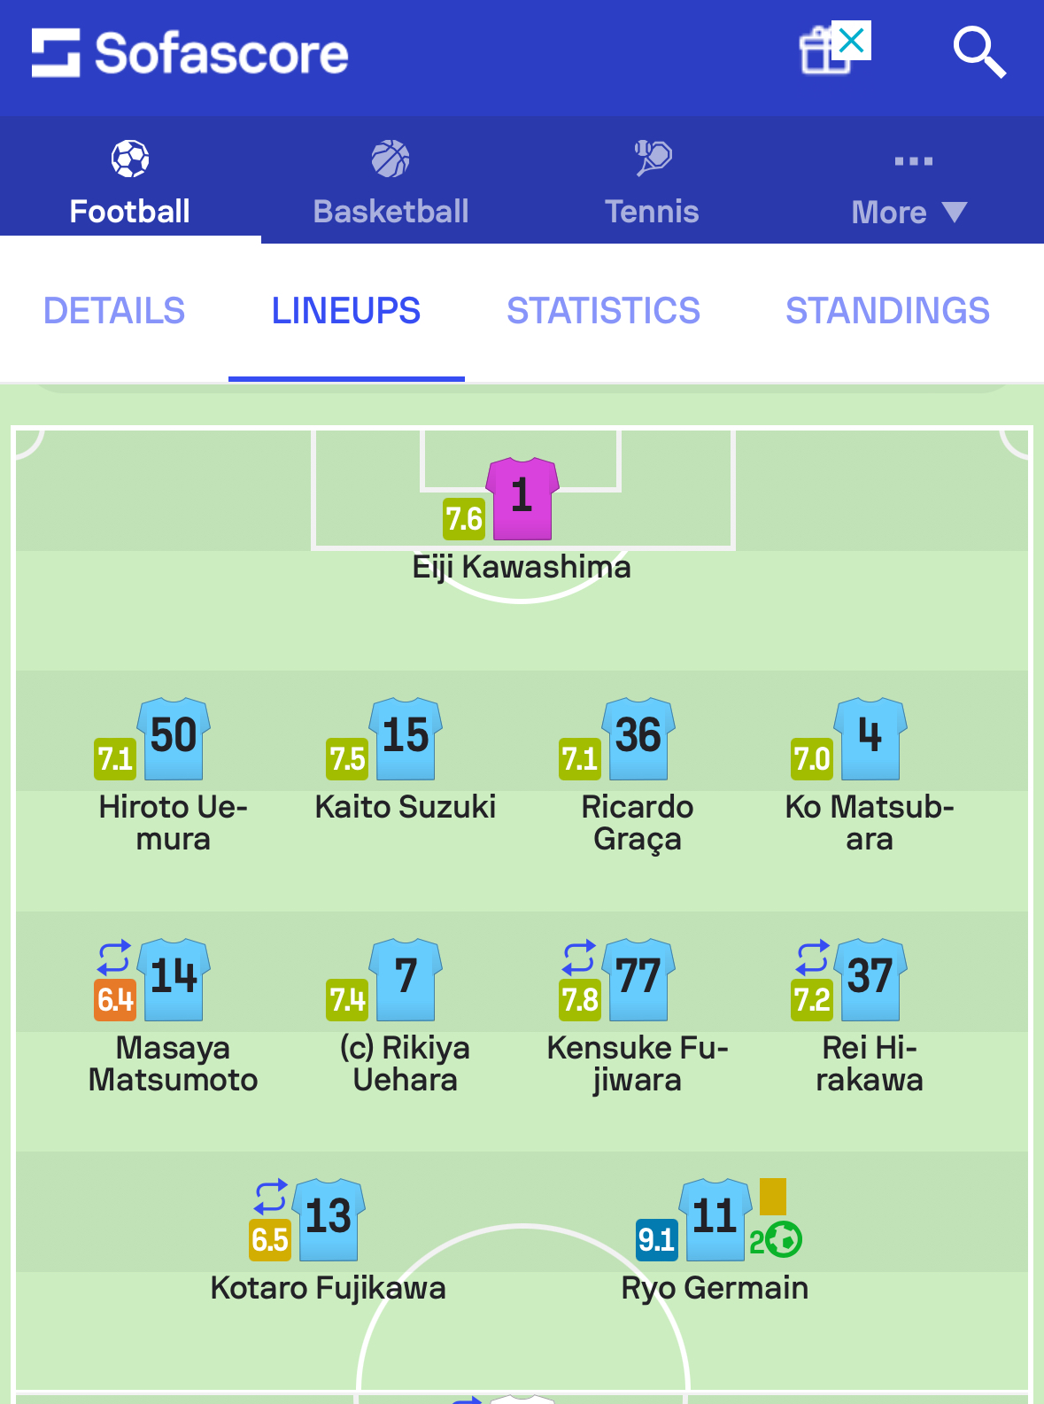Screen dimensions: 1044x1404
Task: Click the Sofascore logo
Action: (189, 53)
